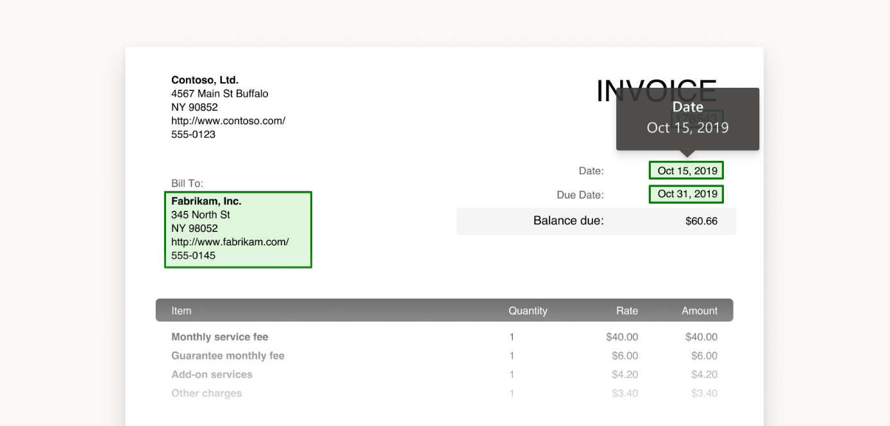Select the Quantity column header
890x426 pixels.
point(528,310)
